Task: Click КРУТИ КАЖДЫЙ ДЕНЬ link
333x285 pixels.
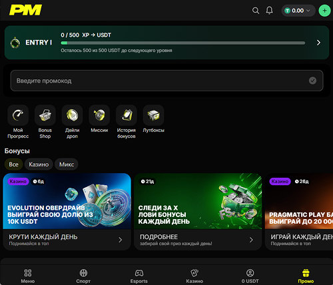Action: [x=43, y=237]
